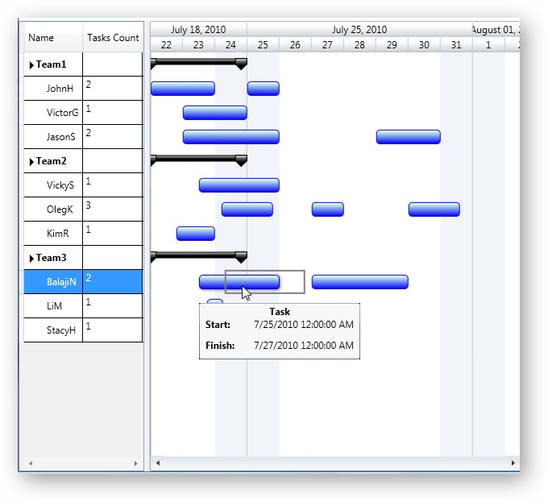Click BalajiN's second task bar starting July 27
This screenshot has height=502, width=548.
[x=359, y=282]
